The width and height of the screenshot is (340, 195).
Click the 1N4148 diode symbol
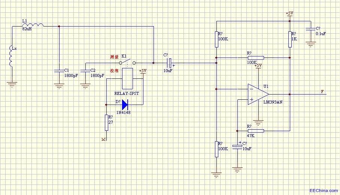click(125, 105)
